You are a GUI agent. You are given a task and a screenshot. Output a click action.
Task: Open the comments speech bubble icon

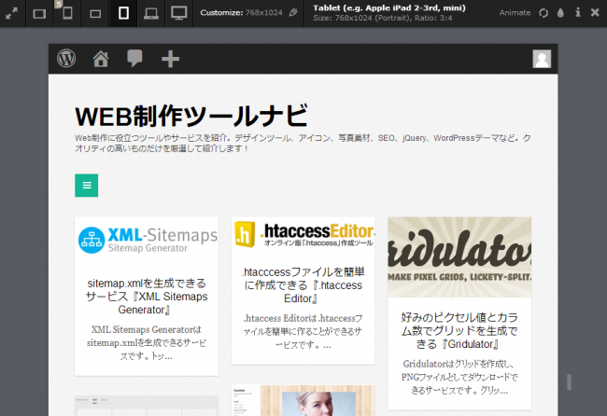pos(134,59)
